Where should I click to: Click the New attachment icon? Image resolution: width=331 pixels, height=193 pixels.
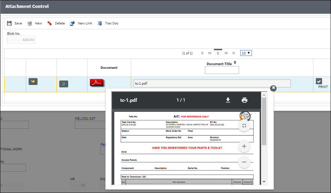pos(30,23)
